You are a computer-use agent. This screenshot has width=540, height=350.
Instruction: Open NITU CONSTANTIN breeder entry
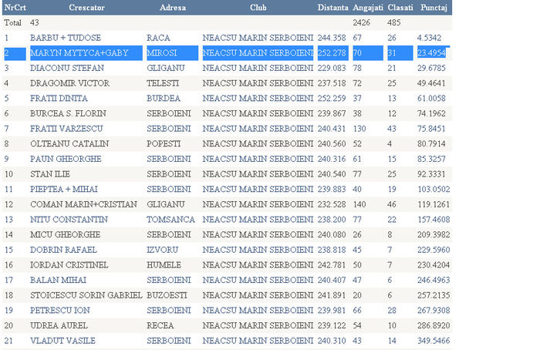pyautogui.click(x=68, y=219)
